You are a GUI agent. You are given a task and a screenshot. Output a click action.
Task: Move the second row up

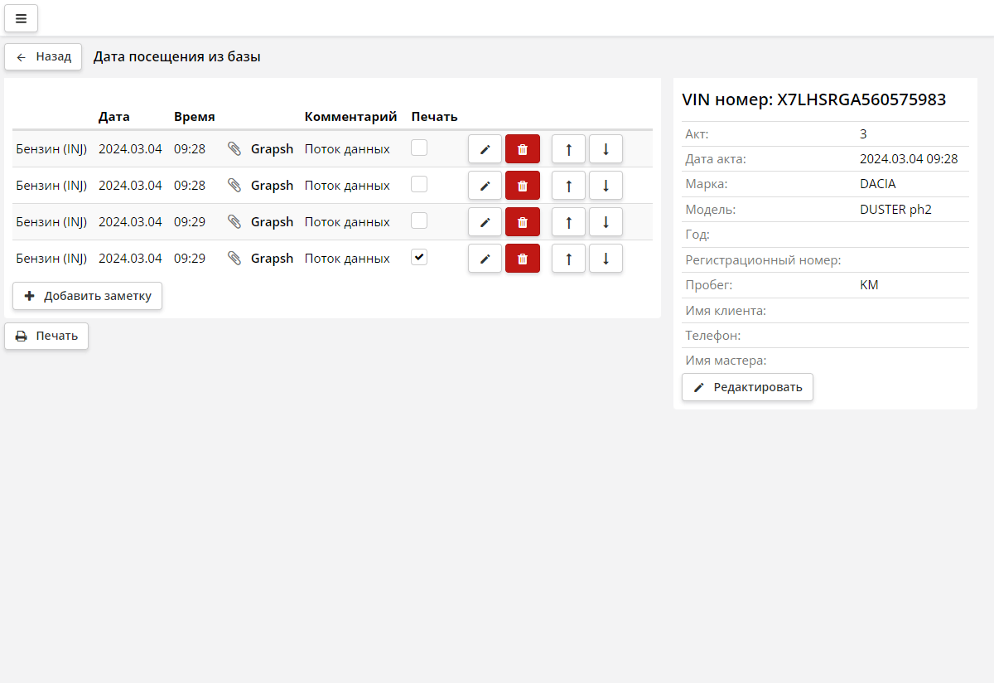[x=568, y=186]
